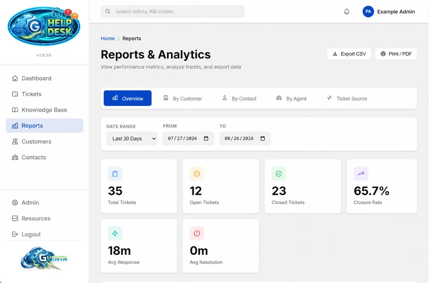The width and height of the screenshot is (429, 283).
Task: Open Admin in the sidebar
Action: tap(44, 203)
